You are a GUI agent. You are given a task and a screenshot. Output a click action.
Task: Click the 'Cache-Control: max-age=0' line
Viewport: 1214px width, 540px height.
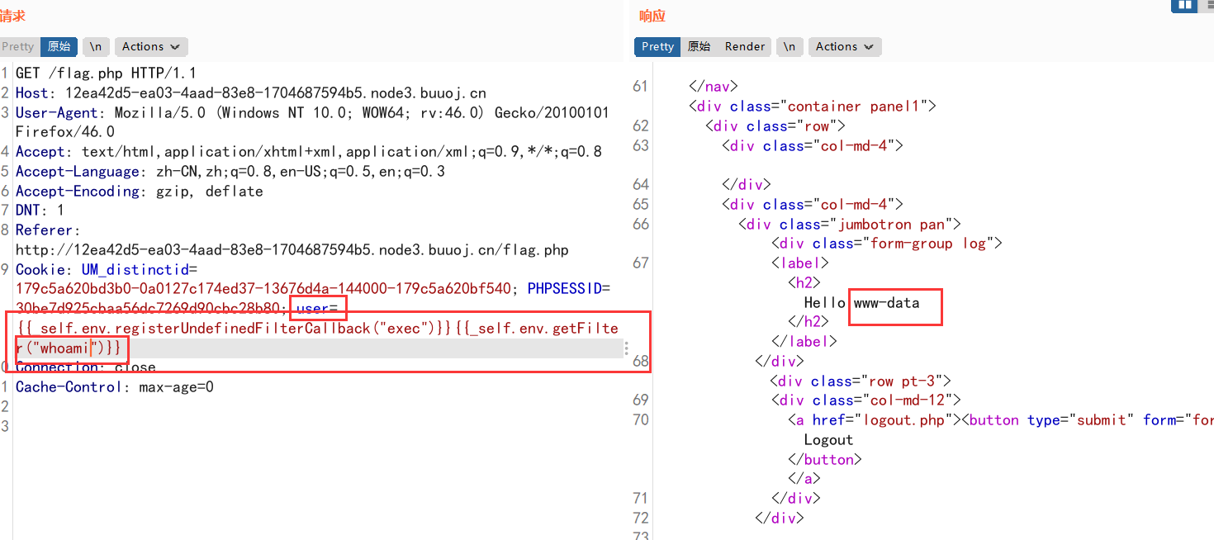click(115, 387)
